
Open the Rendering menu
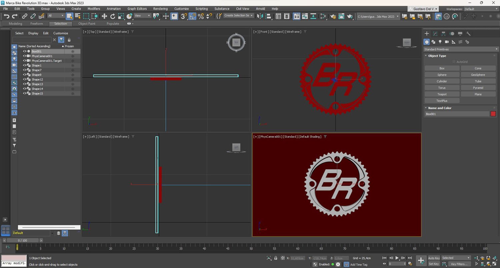click(x=160, y=9)
